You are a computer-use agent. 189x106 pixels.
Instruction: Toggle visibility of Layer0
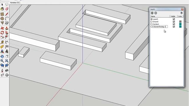174,19
